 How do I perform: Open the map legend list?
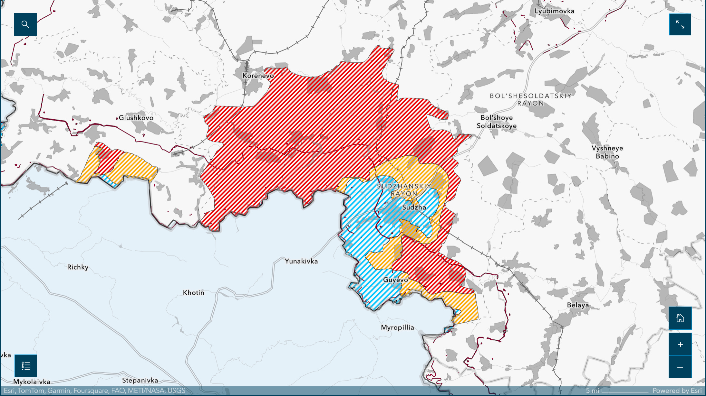pos(26,366)
